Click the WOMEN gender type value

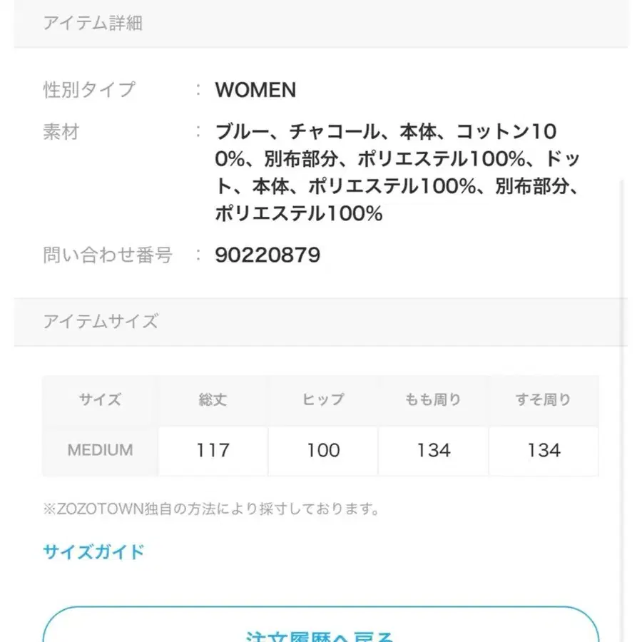255,90
